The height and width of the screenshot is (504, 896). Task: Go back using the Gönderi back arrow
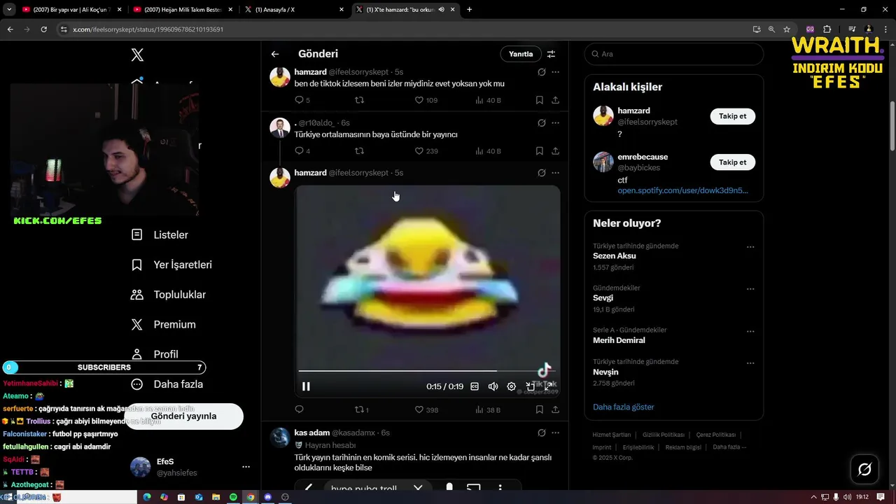point(275,54)
